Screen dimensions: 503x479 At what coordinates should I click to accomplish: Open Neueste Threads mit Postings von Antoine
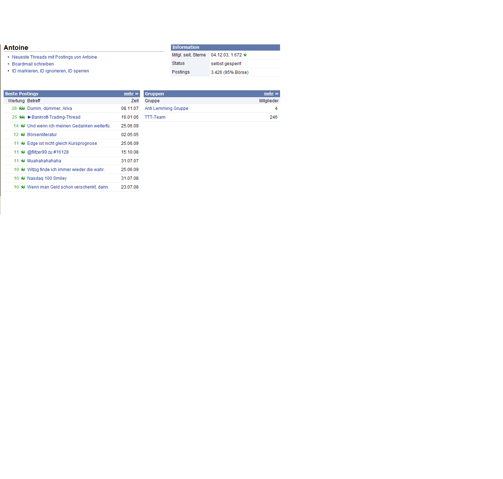(54, 57)
